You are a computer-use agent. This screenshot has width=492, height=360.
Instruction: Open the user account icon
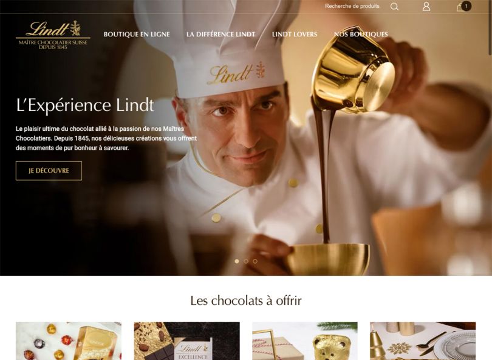click(x=426, y=7)
